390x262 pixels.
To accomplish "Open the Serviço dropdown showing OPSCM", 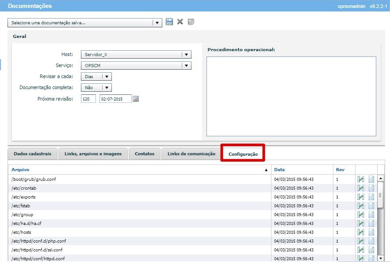I will (187, 66).
